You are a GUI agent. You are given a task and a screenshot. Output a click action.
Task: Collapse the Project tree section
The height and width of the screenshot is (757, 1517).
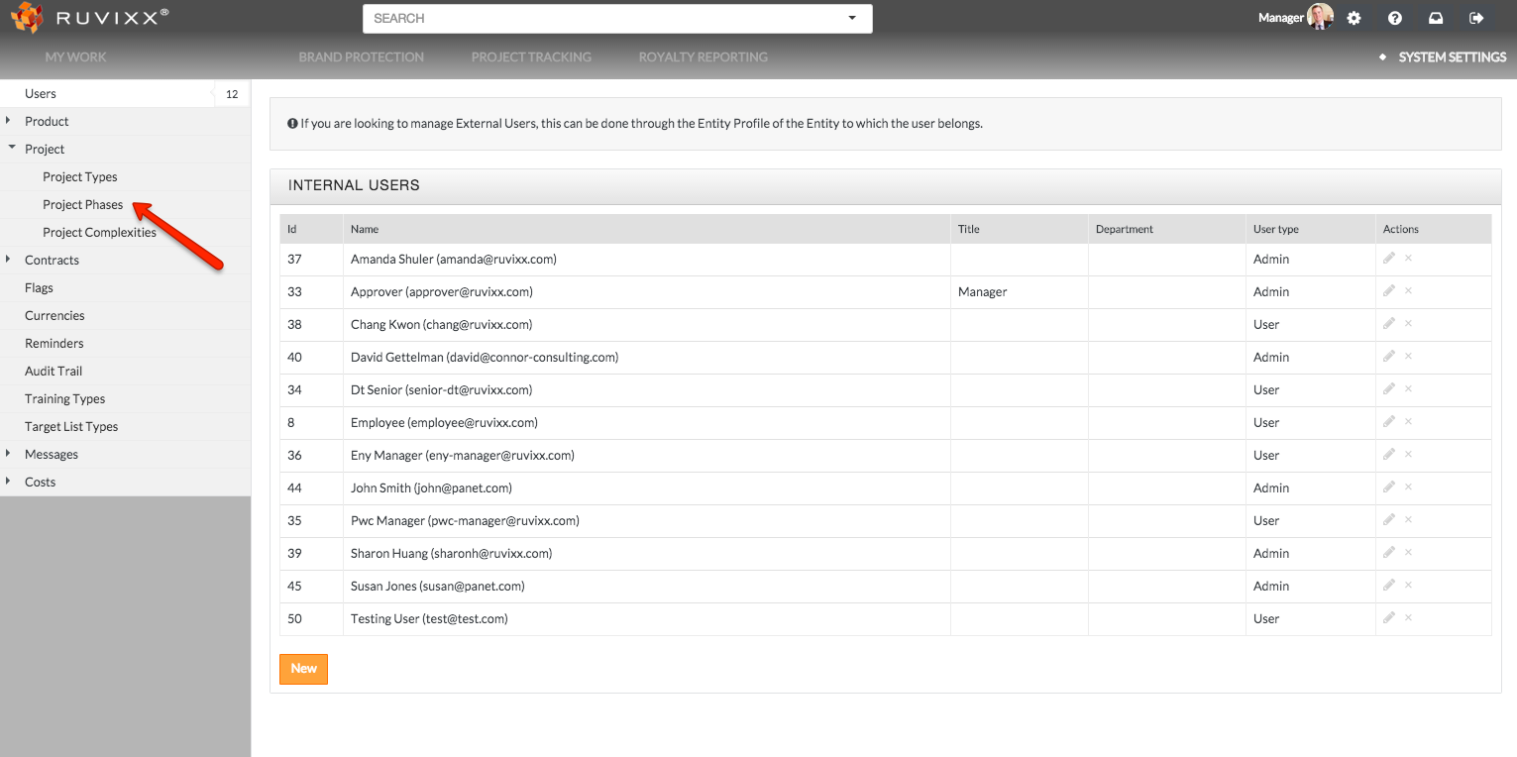(x=10, y=149)
